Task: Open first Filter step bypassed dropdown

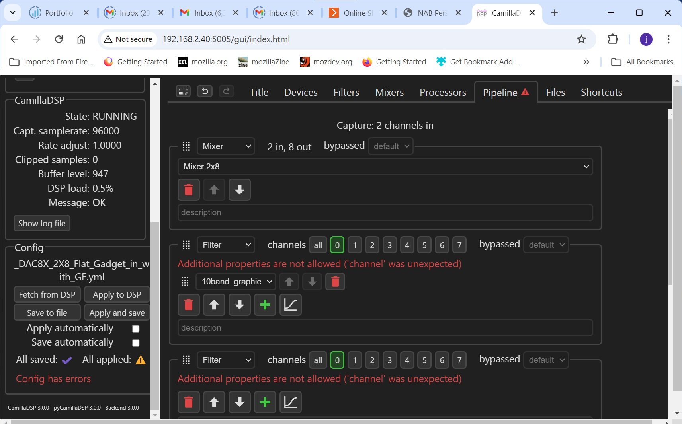Action: (546, 245)
